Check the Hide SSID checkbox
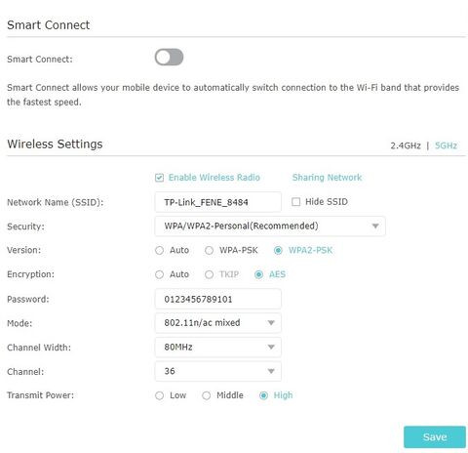468x453 pixels. 295,202
